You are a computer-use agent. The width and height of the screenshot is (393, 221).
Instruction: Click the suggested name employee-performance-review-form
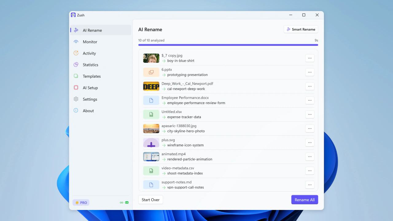[196, 103]
